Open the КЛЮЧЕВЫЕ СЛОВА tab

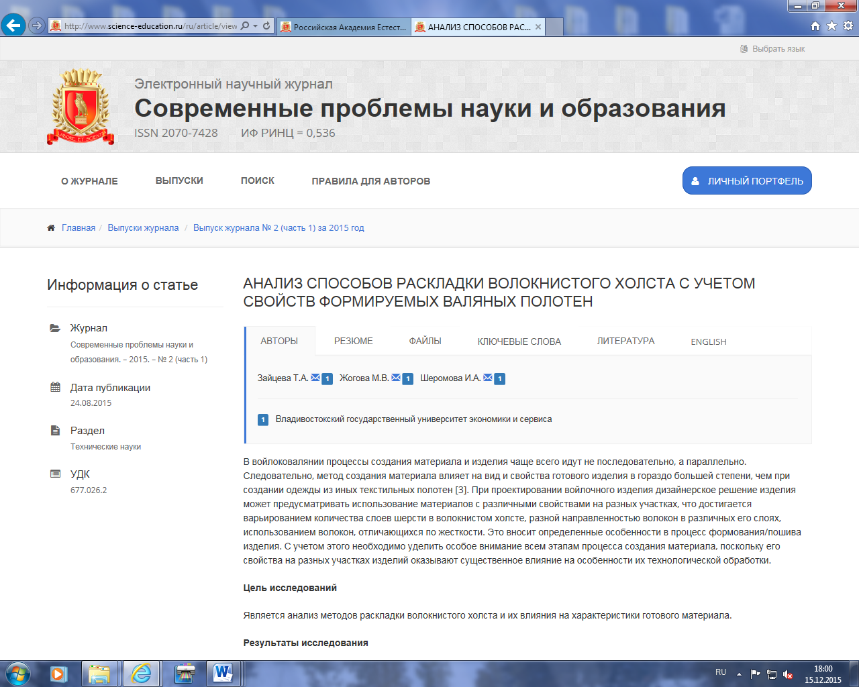click(x=519, y=341)
